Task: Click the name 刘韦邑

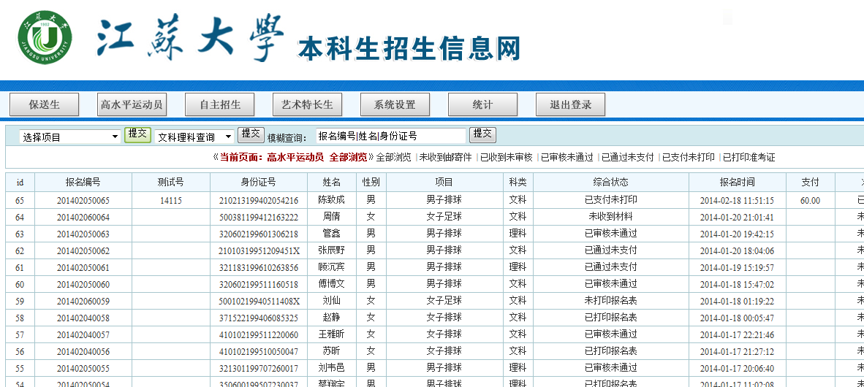Action: pos(331,368)
